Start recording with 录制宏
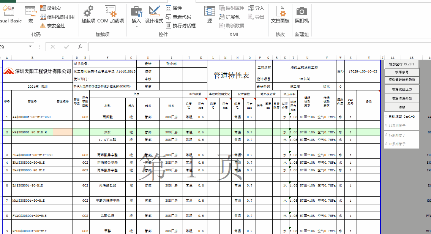431x234 pixels. (x=50, y=8)
